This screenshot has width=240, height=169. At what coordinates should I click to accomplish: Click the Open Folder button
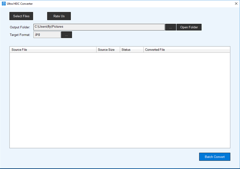click(189, 27)
